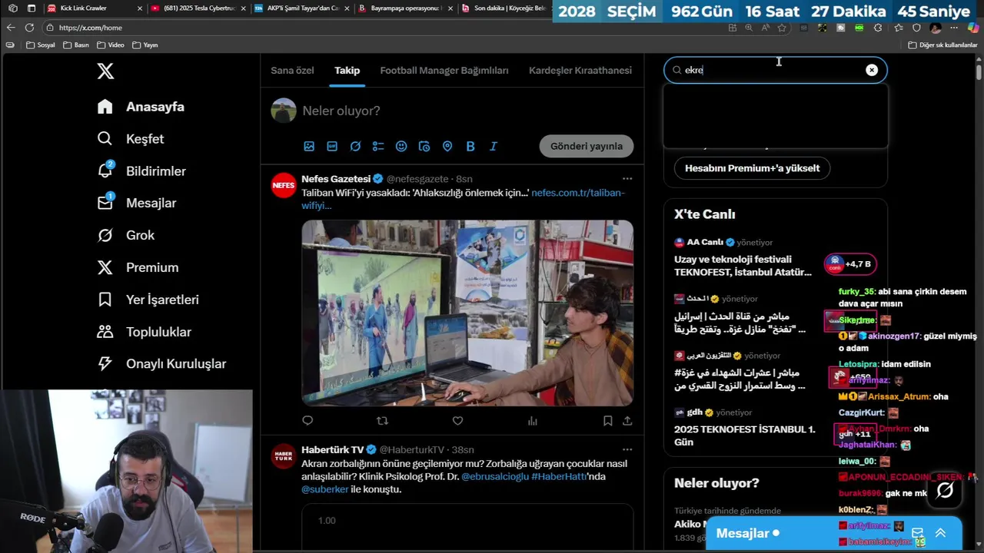Open the #HaberHattı hashtag

(x=560, y=476)
